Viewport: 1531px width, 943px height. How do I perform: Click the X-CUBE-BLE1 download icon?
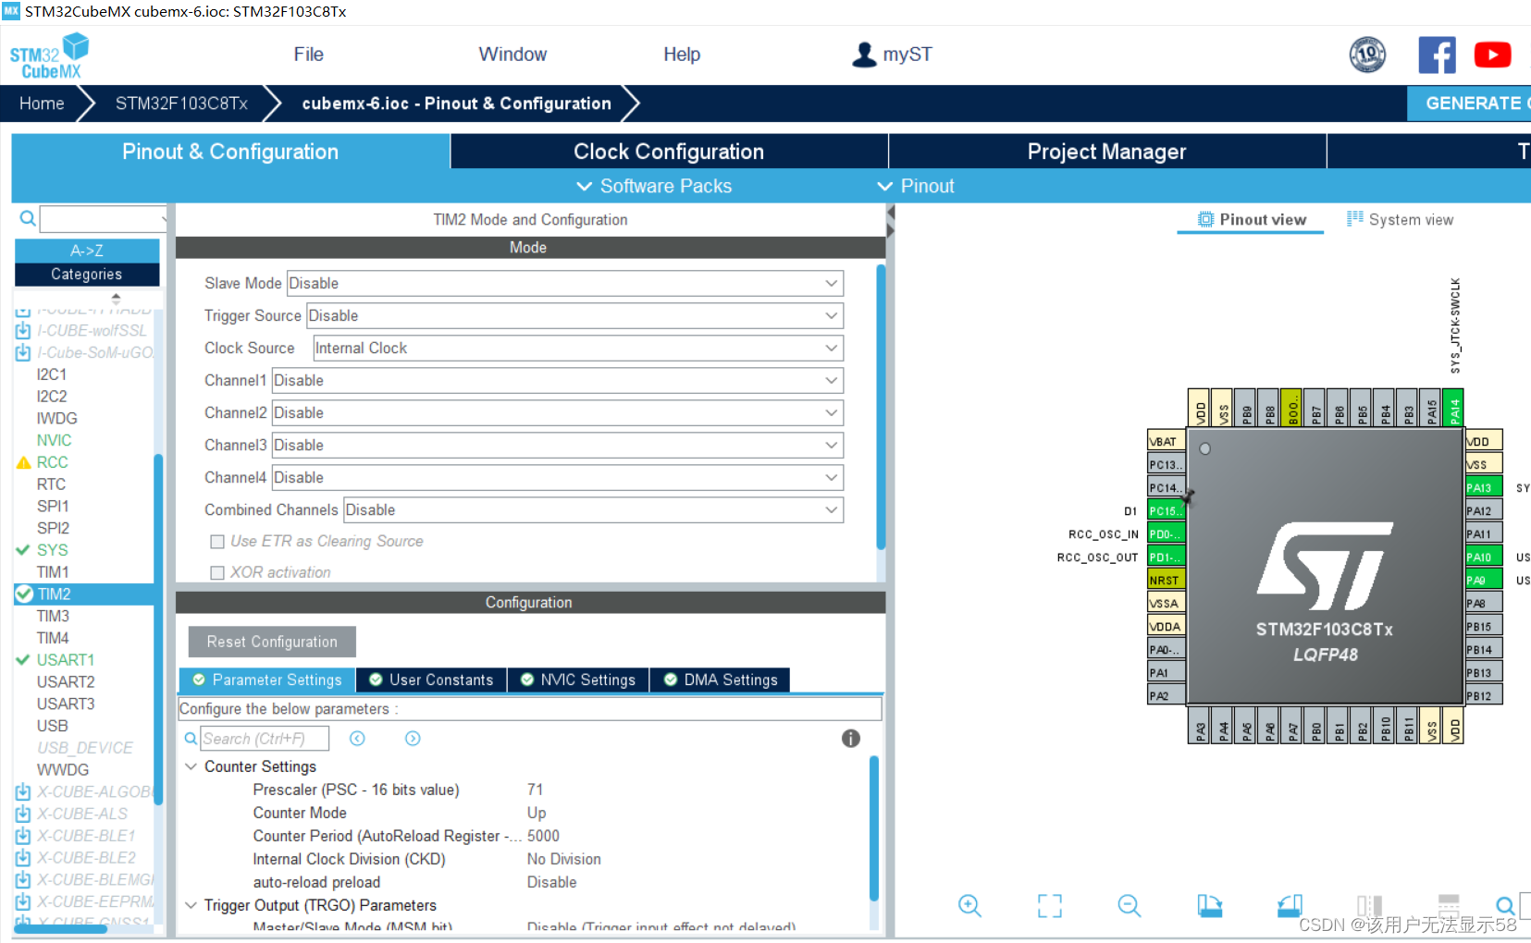(x=23, y=836)
